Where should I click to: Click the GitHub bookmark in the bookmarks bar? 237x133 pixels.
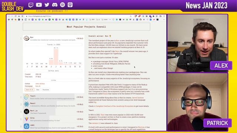coord(141,20)
